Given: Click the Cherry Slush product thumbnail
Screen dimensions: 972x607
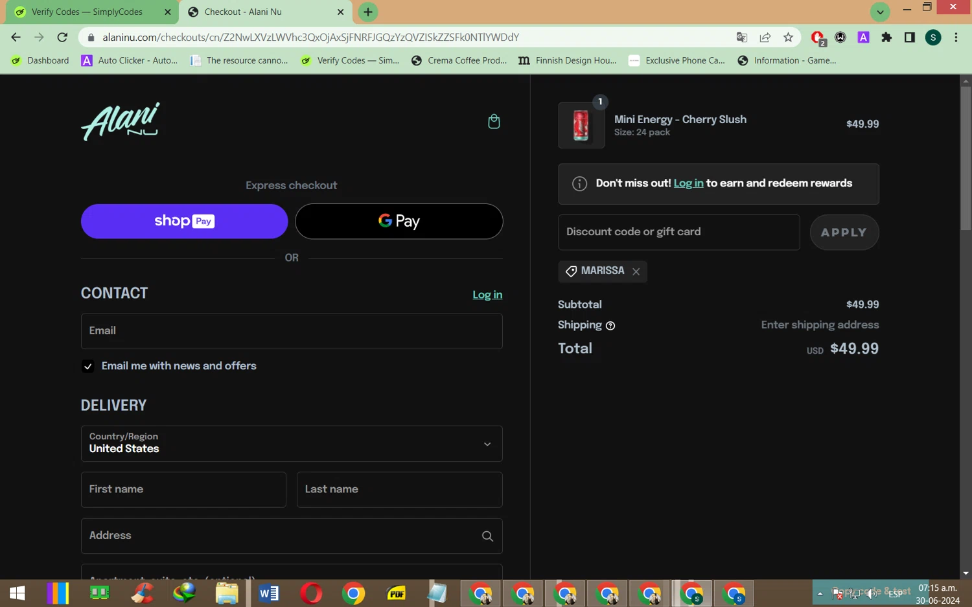Looking at the screenshot, I should tap(581, 125).
